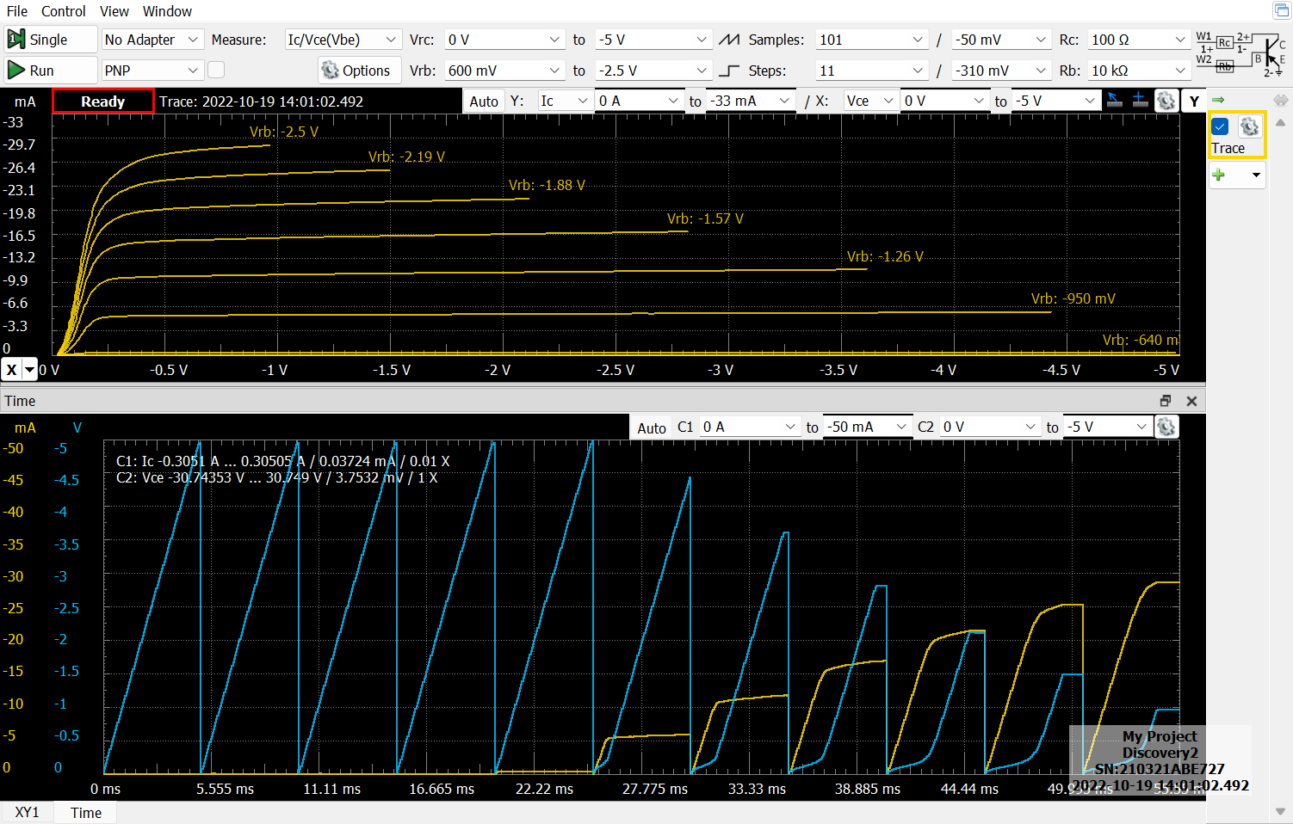1293x824 pixels.
Task: Click the green plus add-channel icon
Action: pyautogui.click(x=1219, y=175)
